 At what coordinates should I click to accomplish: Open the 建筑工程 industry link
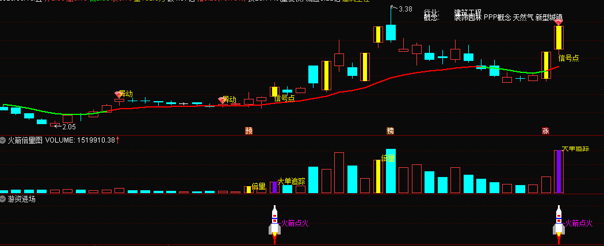(x=468, y=12)
